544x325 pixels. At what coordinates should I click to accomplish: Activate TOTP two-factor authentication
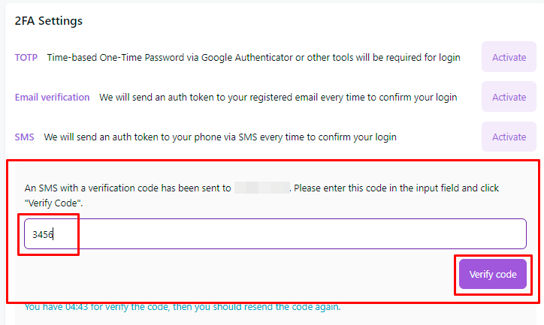click(x=509, y=57)
